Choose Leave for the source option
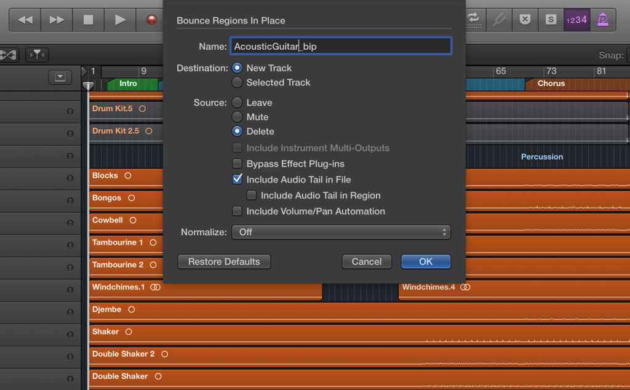Viewport: 630px width, 390px height. (x=237, y=103)
